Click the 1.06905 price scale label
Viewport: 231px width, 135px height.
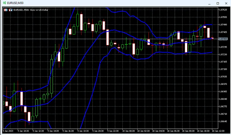point(223,91)
